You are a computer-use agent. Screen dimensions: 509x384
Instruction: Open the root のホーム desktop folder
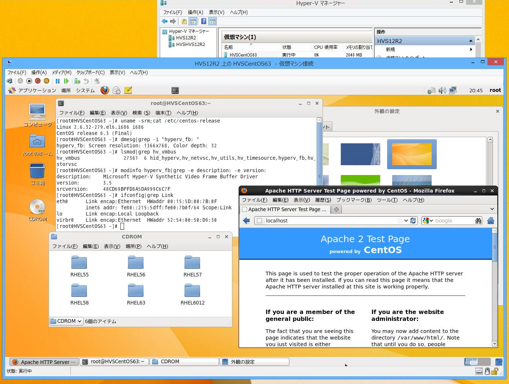(x=37, y=145)
